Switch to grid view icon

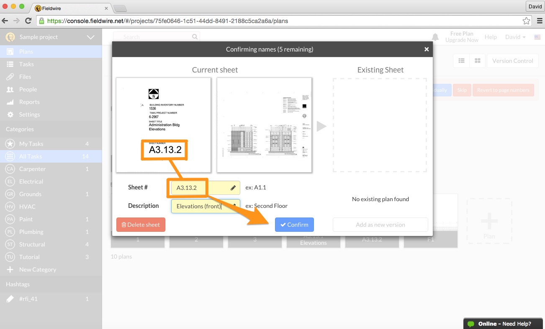click(x=477, y=61)
